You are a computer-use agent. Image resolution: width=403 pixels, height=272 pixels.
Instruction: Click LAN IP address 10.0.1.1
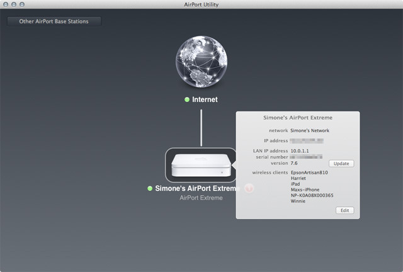300,151
